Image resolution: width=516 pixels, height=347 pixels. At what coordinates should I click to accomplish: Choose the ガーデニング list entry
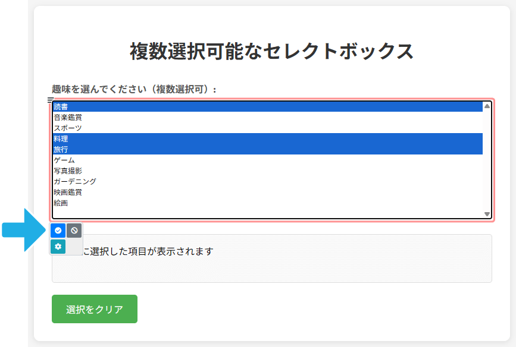click(74, 182)
